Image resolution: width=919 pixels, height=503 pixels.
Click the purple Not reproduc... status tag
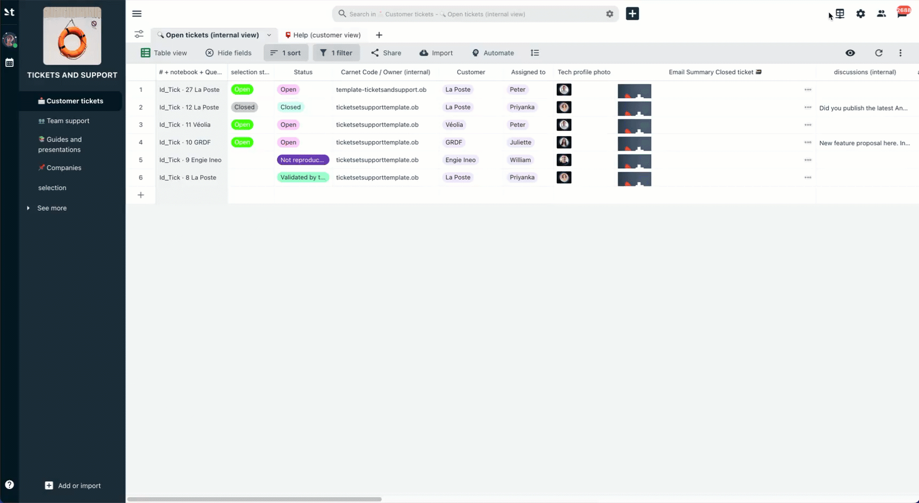[x=303, y=160]
